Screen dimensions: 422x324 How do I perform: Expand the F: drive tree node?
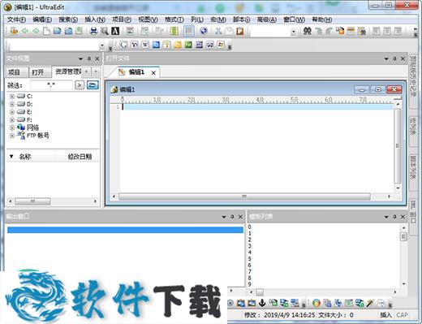point(11,120)
